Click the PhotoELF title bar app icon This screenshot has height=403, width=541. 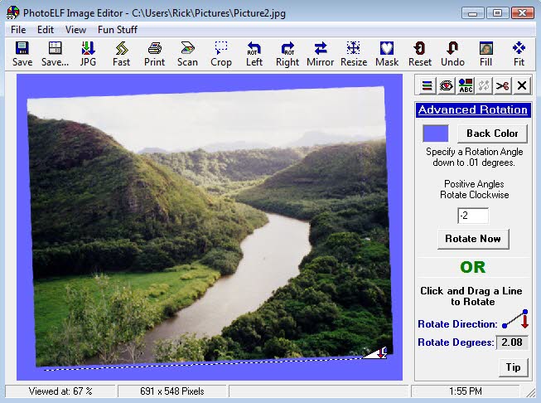12,12
